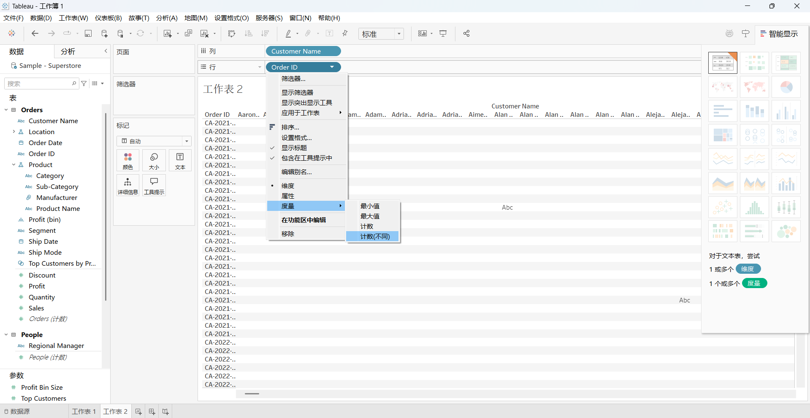Open the Size marks card
Screen dimensions: 810x418
click(154, 160)
